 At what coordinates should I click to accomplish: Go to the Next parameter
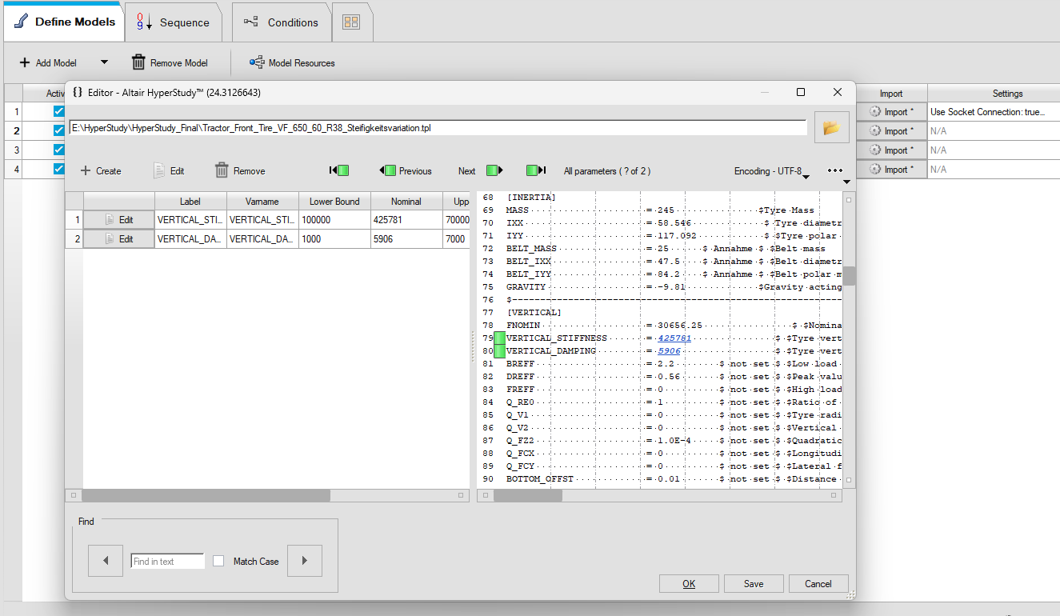(480, 170)
